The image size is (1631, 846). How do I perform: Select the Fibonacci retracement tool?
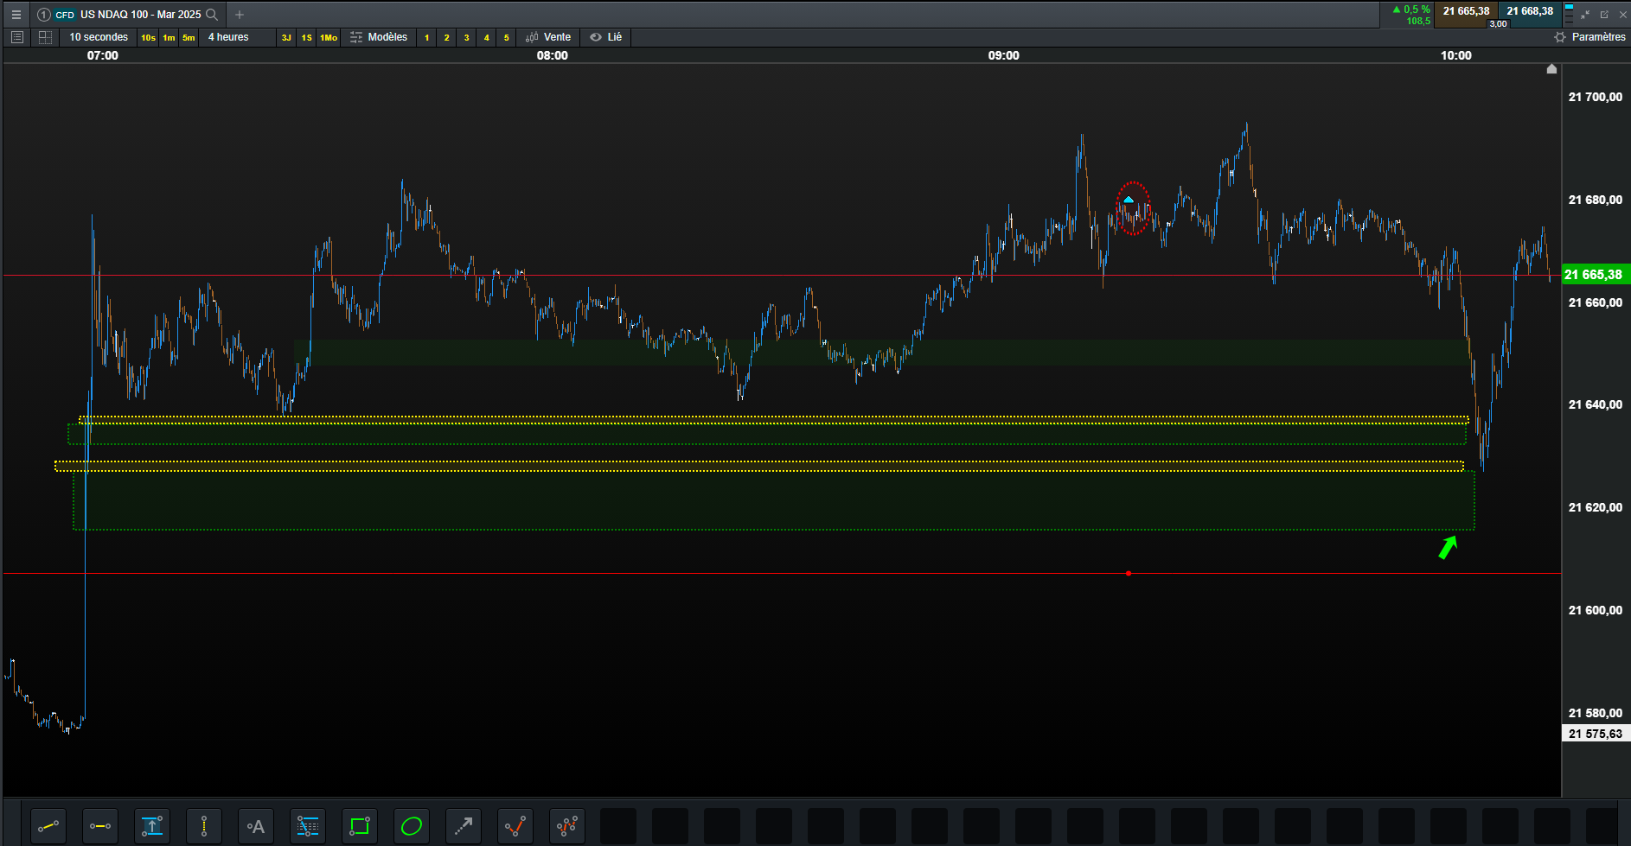308,827
